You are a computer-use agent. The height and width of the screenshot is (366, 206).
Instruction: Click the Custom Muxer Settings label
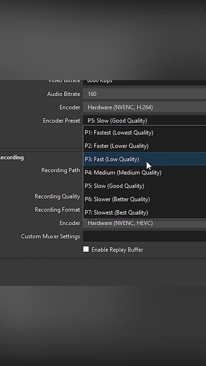[x=50, y=236]
